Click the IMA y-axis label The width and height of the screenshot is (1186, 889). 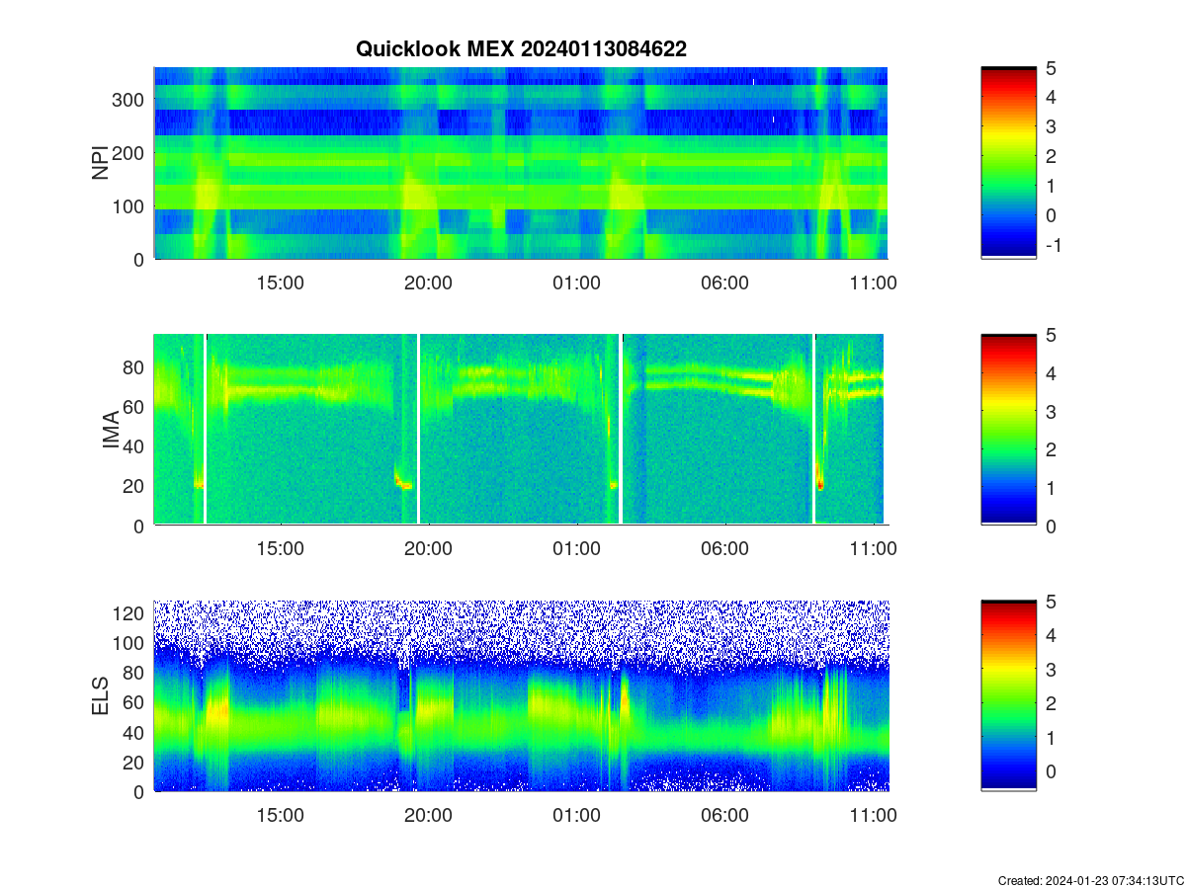pyautogui.click(x=110, y=431)
